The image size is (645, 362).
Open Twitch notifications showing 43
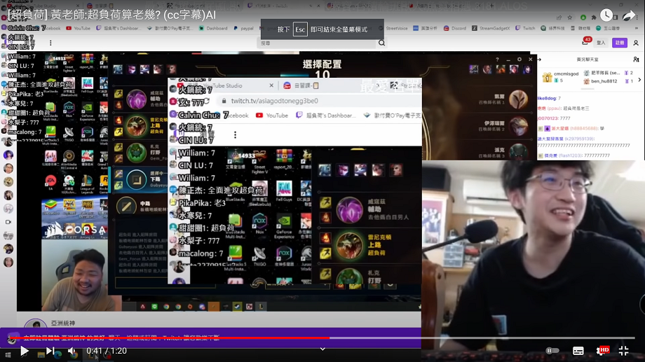coord(586,41)
